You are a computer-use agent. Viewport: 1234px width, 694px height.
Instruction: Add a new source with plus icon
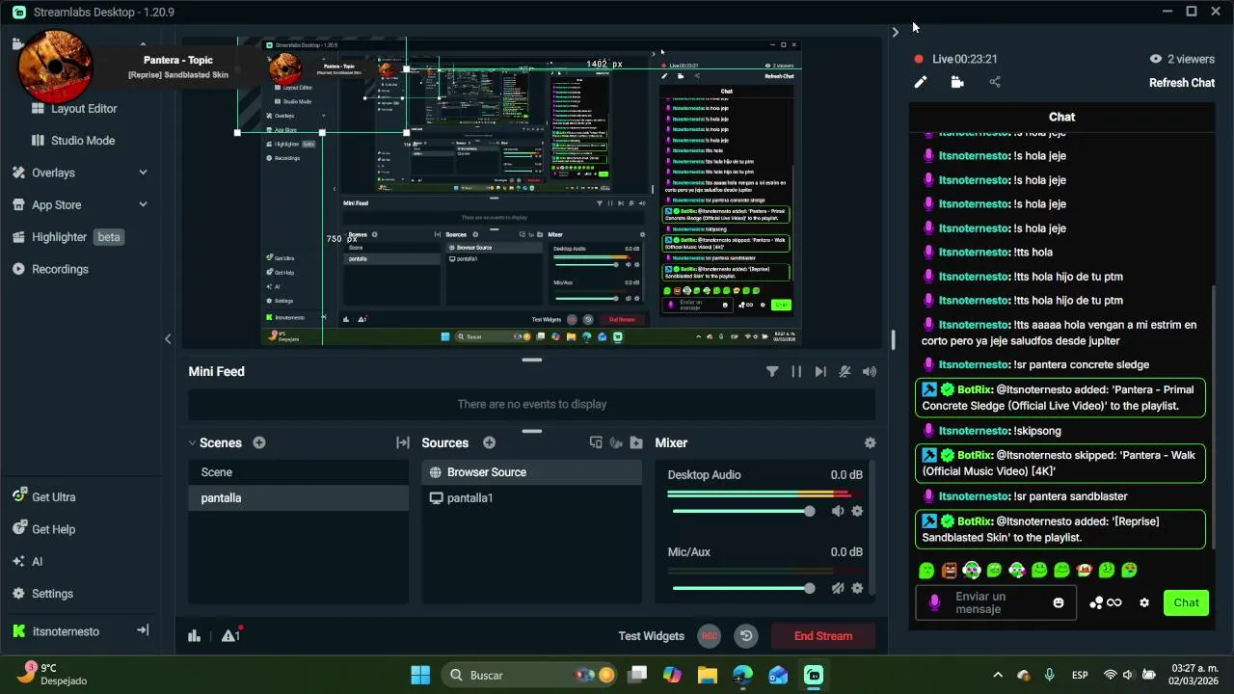tap(490, 442)
